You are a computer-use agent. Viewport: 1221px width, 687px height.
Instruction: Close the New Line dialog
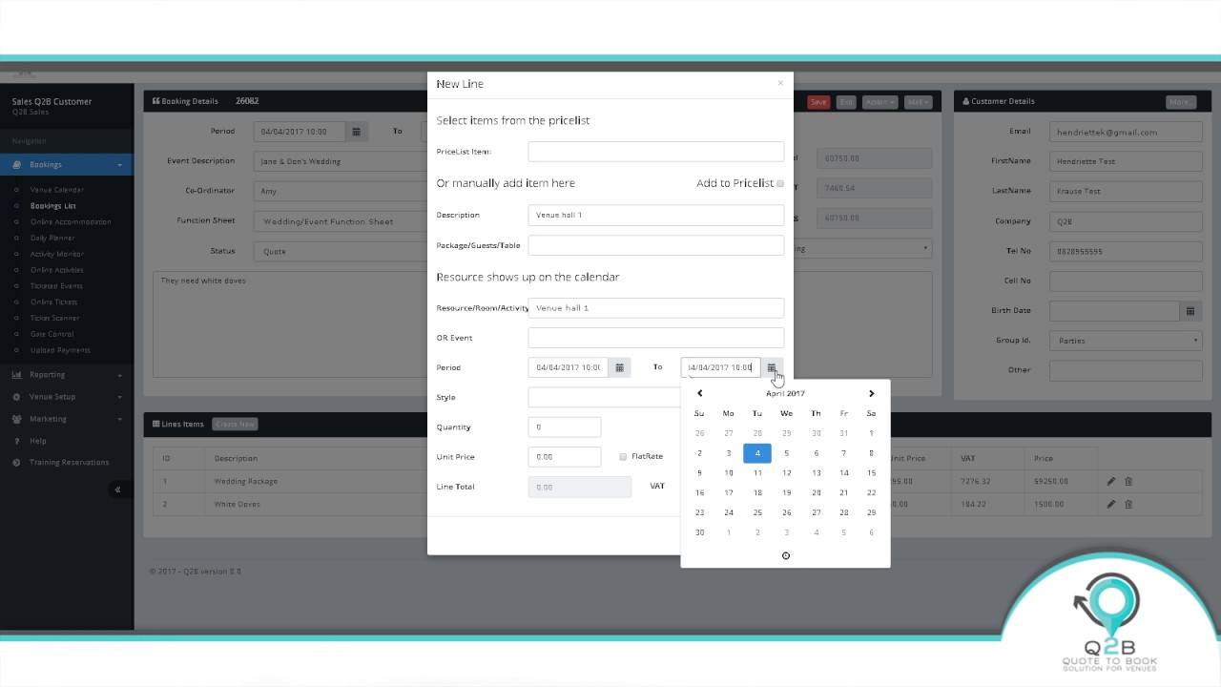point(780,83)
